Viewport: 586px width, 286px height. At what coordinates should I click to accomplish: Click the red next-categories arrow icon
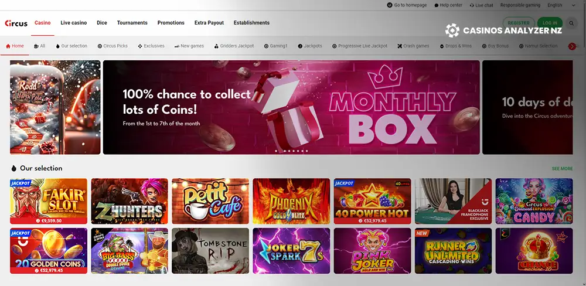click(572, 46)
